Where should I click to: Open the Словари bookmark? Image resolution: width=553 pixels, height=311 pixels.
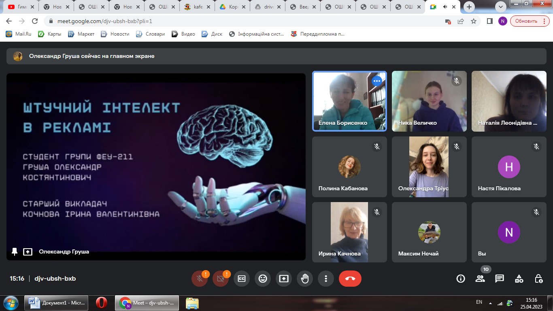[151, 34]
